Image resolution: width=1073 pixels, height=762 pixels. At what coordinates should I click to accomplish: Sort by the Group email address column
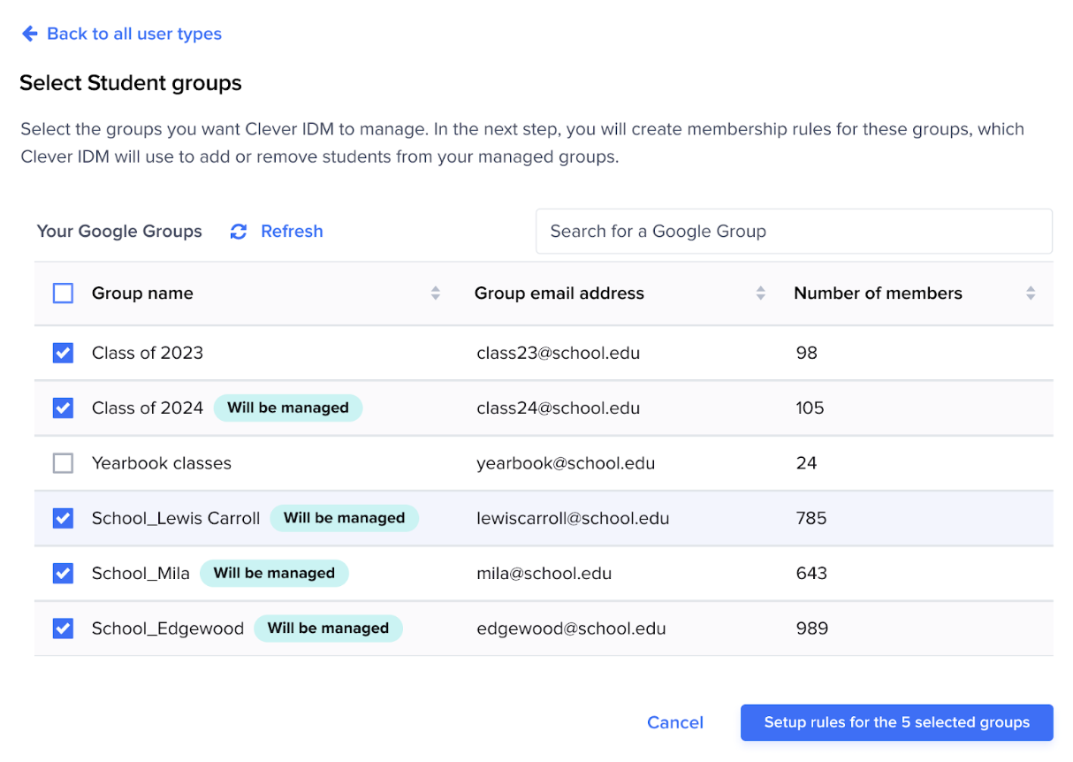pyautogui.click(x=760, y=293)
